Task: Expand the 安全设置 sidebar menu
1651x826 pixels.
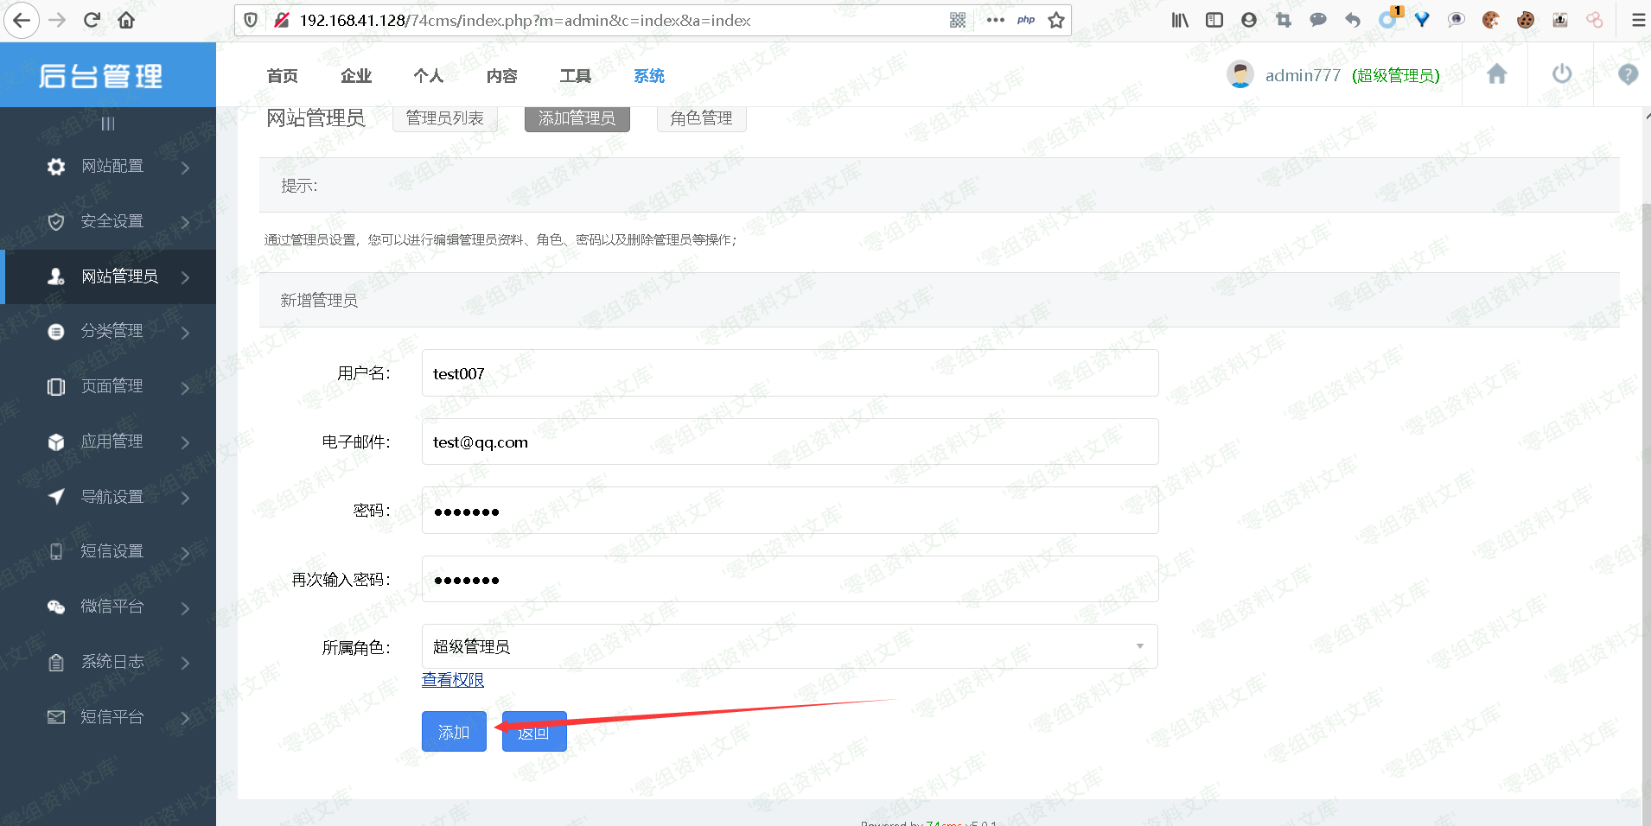Action: [x=112, y=222]
